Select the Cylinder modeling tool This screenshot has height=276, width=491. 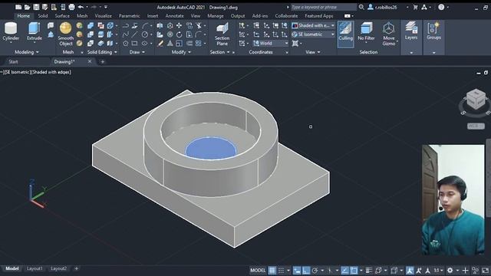[11, 31]
